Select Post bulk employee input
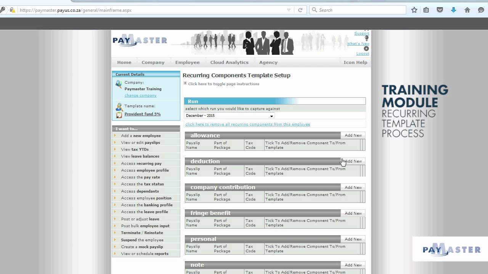This screenshot has width=488, height=274. 145,226
